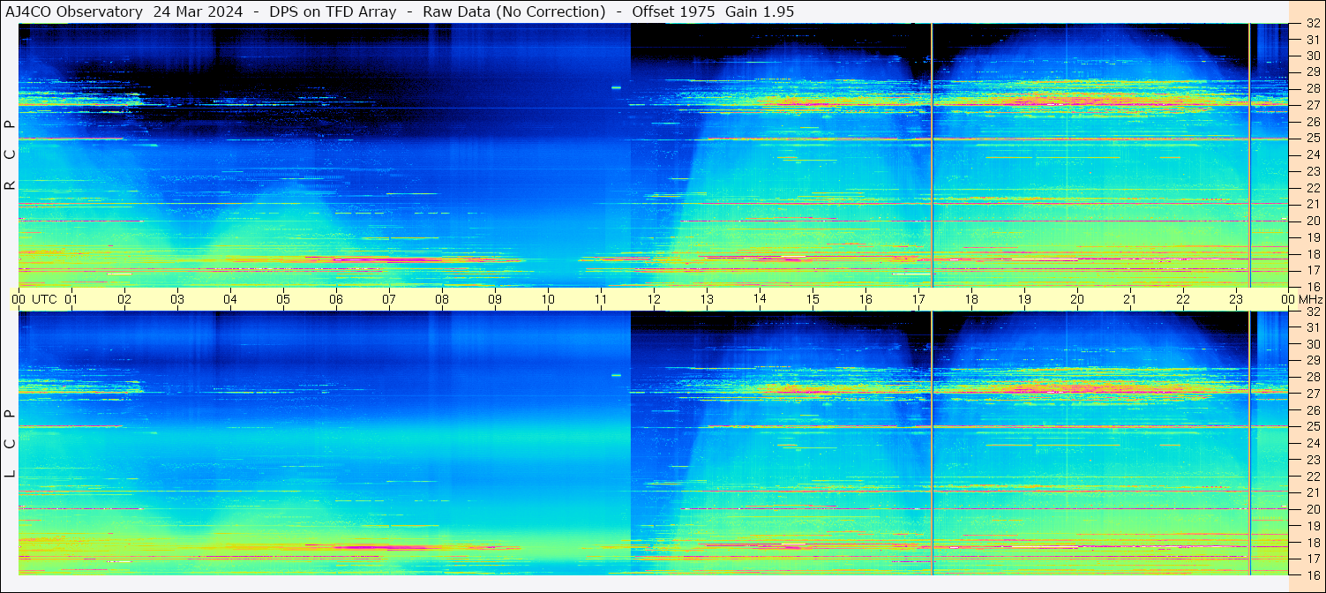Click the 14 hour label on time axis

[760, 298]
